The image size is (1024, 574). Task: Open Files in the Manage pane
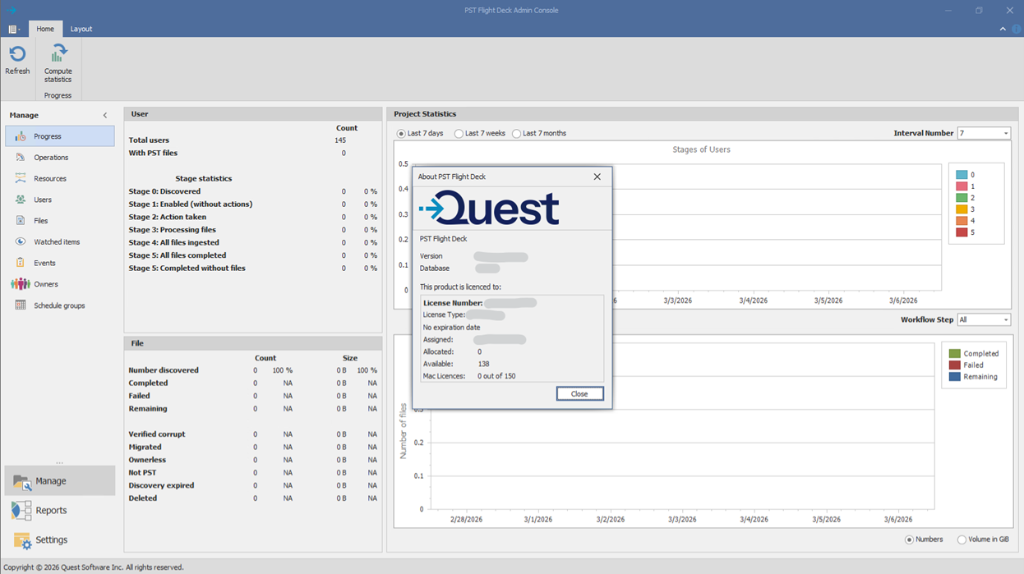60,221
